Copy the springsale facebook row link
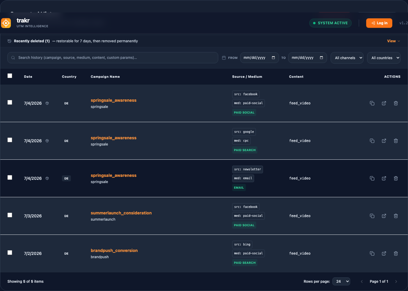408x291 pixels. click(x=372, y=103)
